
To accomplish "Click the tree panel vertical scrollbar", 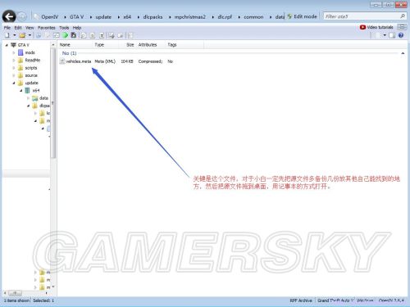I will coord(53,102).
